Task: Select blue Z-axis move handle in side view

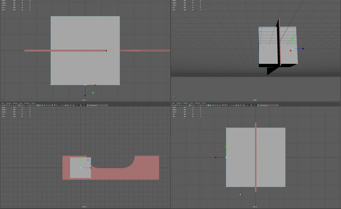Action: [x=215, y=157]
